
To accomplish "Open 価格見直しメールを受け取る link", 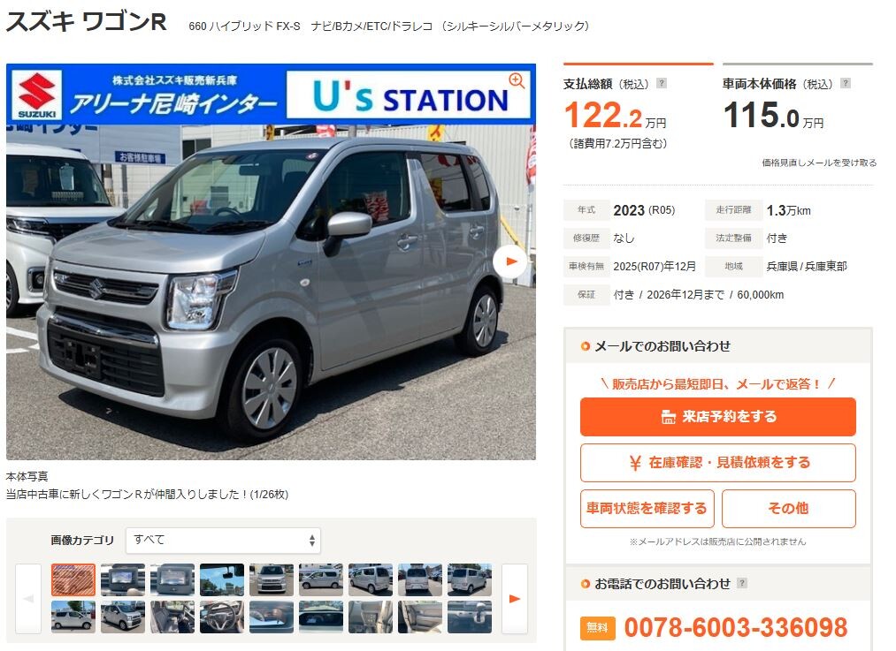I will [x=819, y=163].
